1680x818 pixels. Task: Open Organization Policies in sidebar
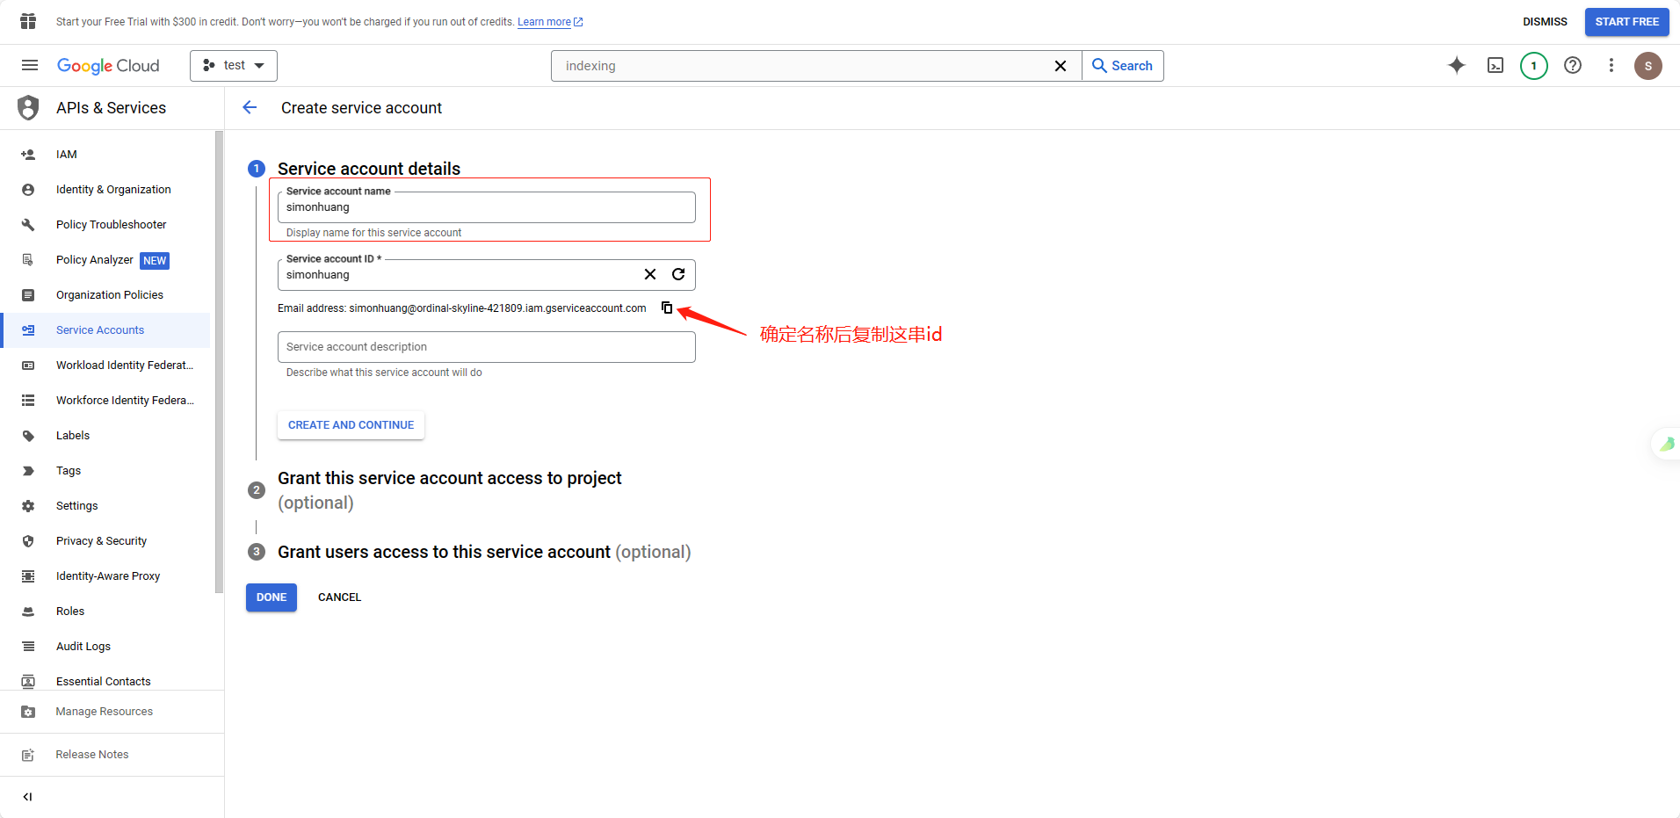tap(105, 295)
